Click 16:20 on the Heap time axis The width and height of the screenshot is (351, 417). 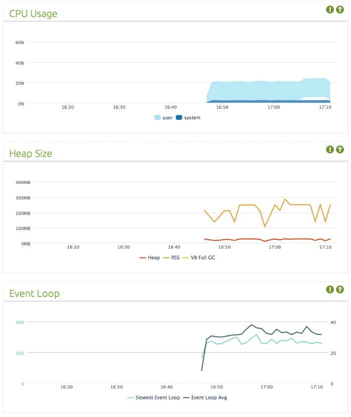click(x=73, y=247)
